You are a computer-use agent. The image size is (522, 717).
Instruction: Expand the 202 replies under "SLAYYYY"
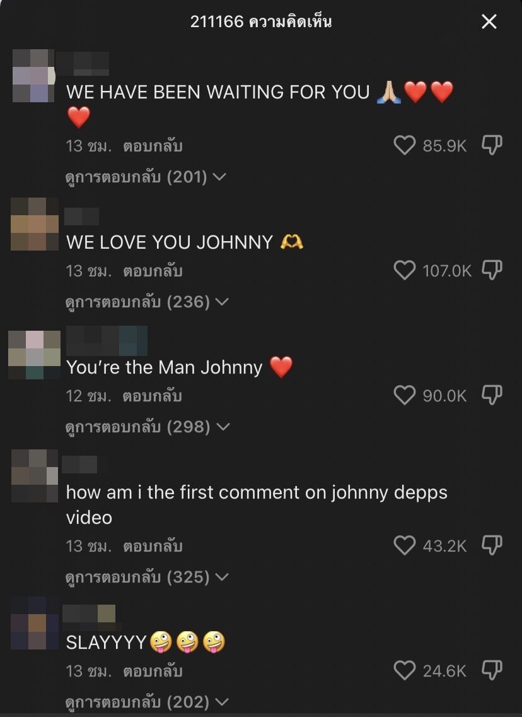pos(147,702)
